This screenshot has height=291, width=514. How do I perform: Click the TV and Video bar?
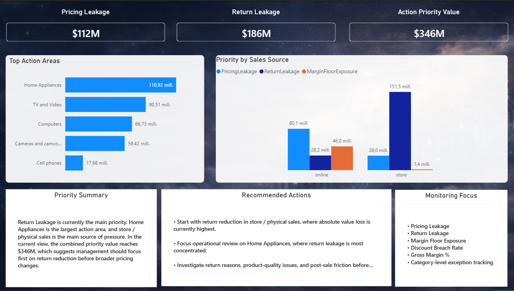click(105, 104)
